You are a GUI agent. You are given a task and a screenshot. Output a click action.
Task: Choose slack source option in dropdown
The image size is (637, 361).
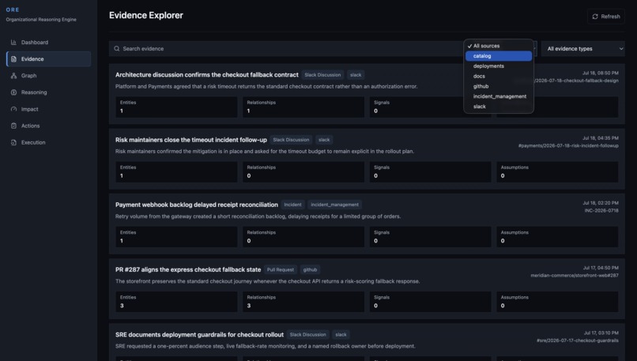coord(499,107)
